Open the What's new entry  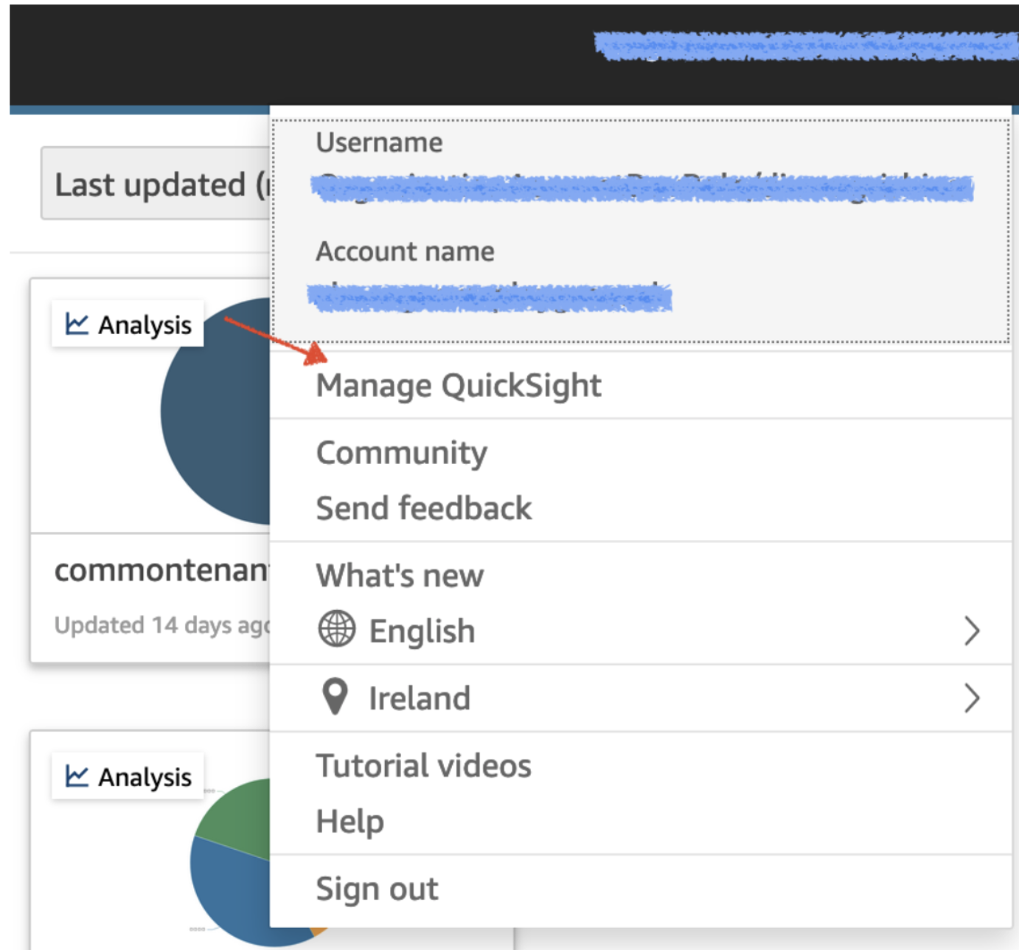[400, 575]
